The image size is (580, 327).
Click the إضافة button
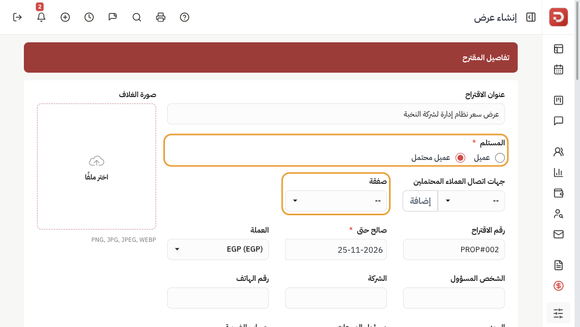420,201
